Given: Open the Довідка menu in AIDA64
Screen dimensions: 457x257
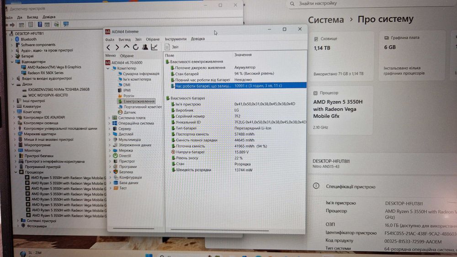Looking at the screenshot, I should pyautogui.click(x=197, y=39).
